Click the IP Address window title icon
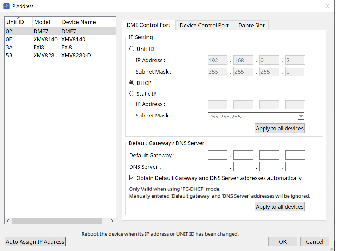Screen dimensions: 340x251 pyautogui.click(x=6, y=6)
